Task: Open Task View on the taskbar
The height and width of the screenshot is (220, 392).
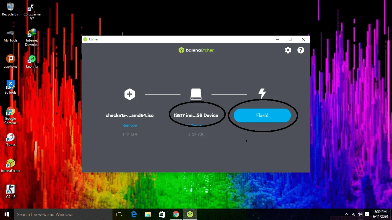Action: (119, 214)
